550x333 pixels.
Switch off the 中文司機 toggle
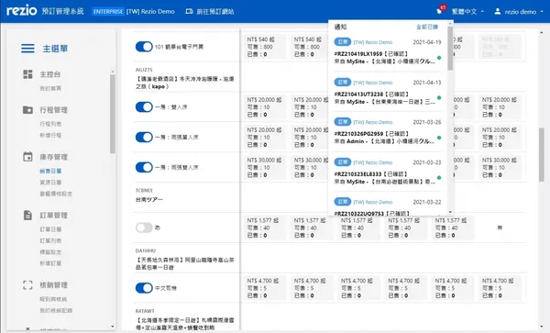[144, 288]
